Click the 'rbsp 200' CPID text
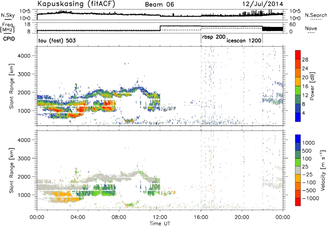Screen dimensions: 327x226 click(214, 37)
